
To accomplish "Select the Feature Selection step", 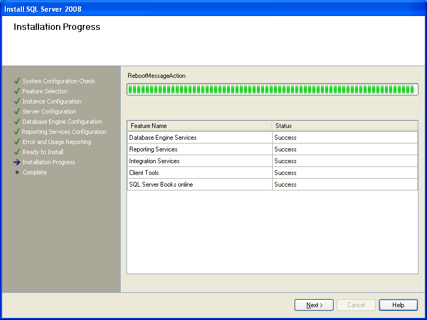I will tap(45, 91).
